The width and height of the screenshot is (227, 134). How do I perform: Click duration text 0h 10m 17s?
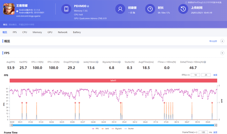pyautogui.click(x=164, y=13)
